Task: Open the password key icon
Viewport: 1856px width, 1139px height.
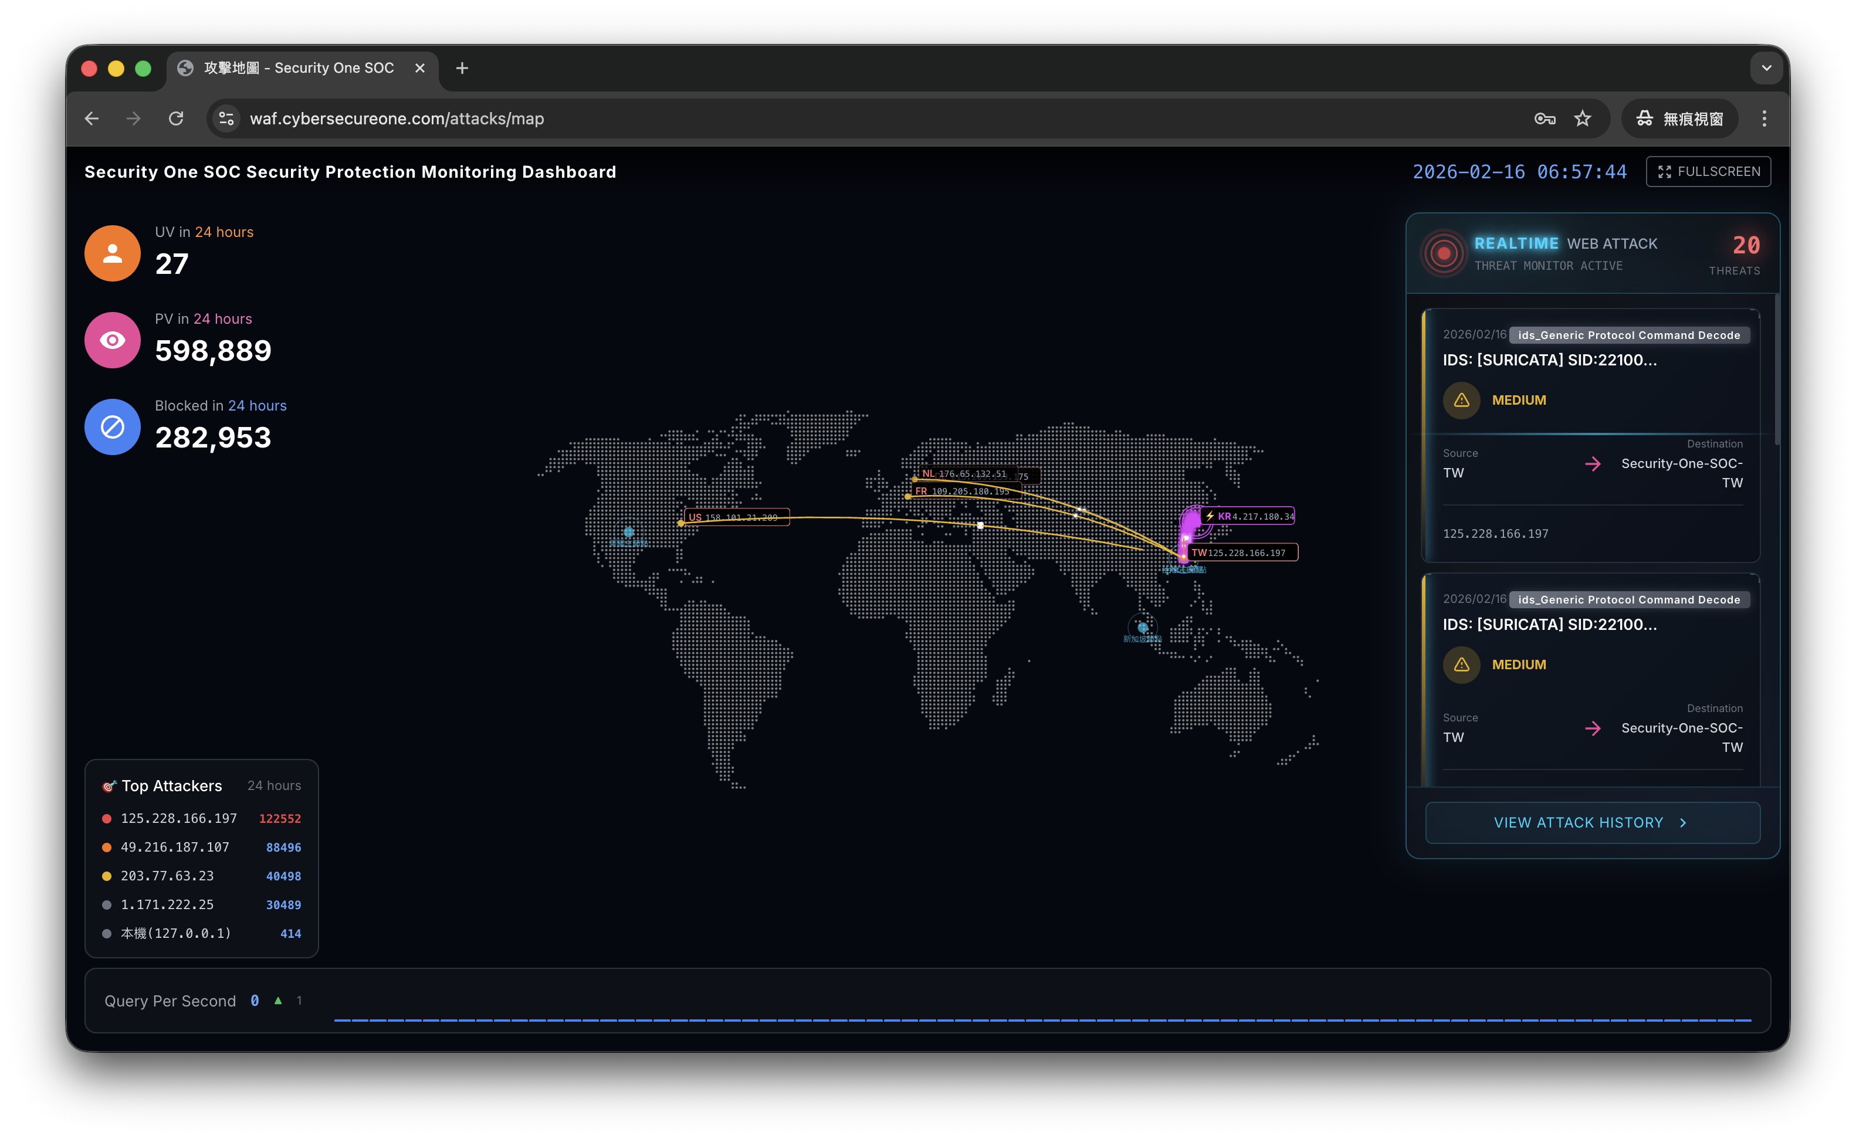Action: click(1545, 118)
